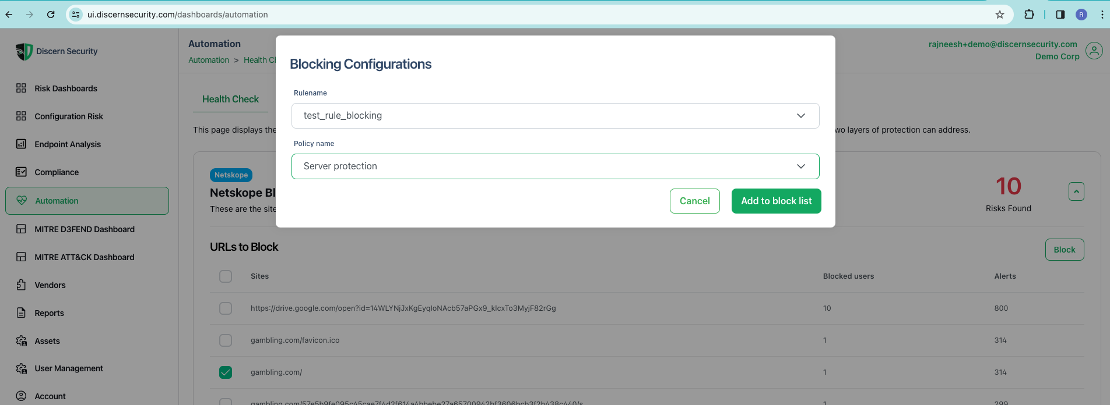Click the Vendors sidebar icon

[21, 285]
